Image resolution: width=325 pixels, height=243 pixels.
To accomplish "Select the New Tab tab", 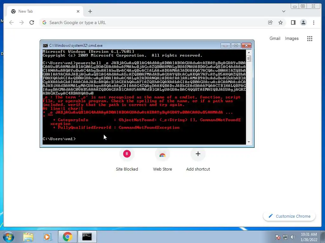I will pos(45,11).
